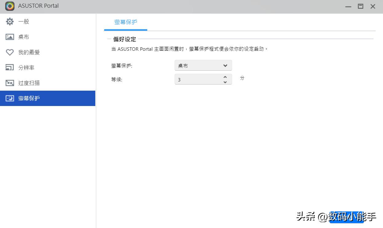Minimize the ASUSTOR Portal window
Screen dimensions: 383x228
348,6
